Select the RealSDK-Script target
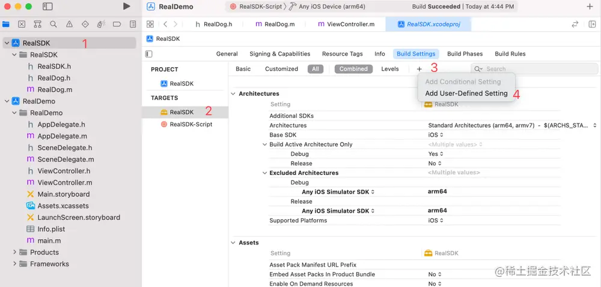This screenshot has height=287, width=601. click(186, 124)
